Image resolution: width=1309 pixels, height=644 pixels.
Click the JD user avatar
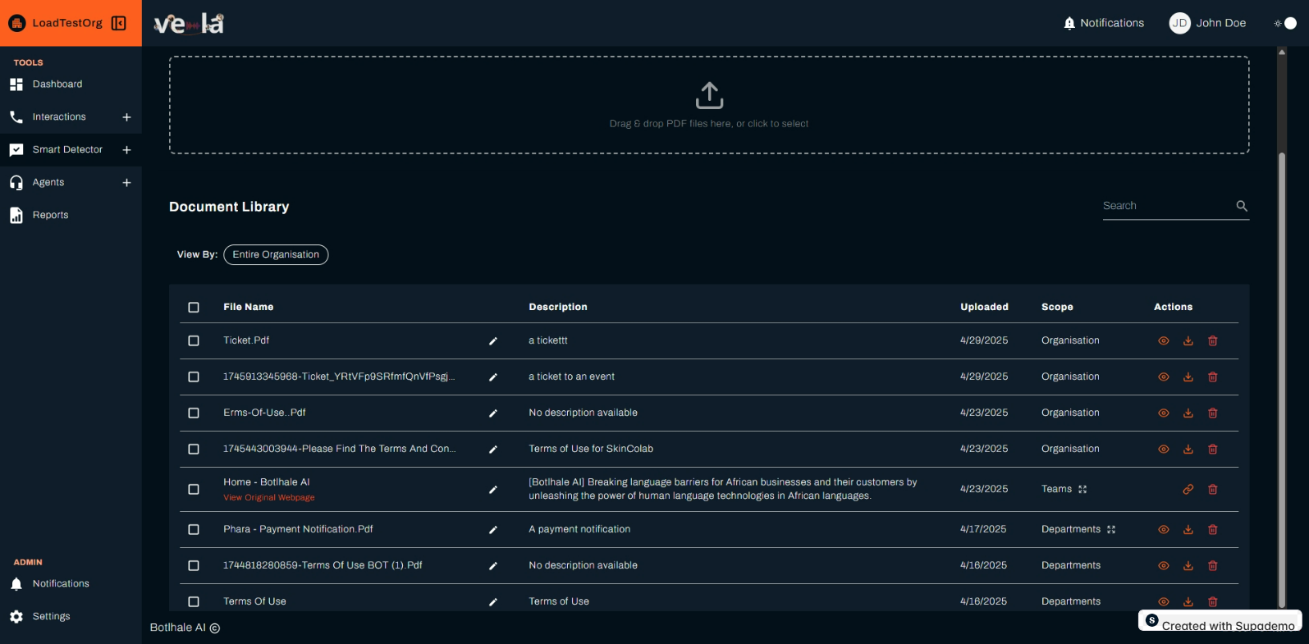pyautogui.click(x=1179, y=23)
